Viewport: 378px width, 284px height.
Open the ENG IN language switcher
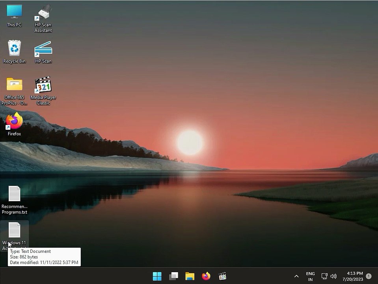tap(310, 277)
